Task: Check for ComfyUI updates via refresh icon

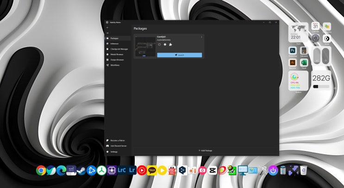Action: point(159,45)
